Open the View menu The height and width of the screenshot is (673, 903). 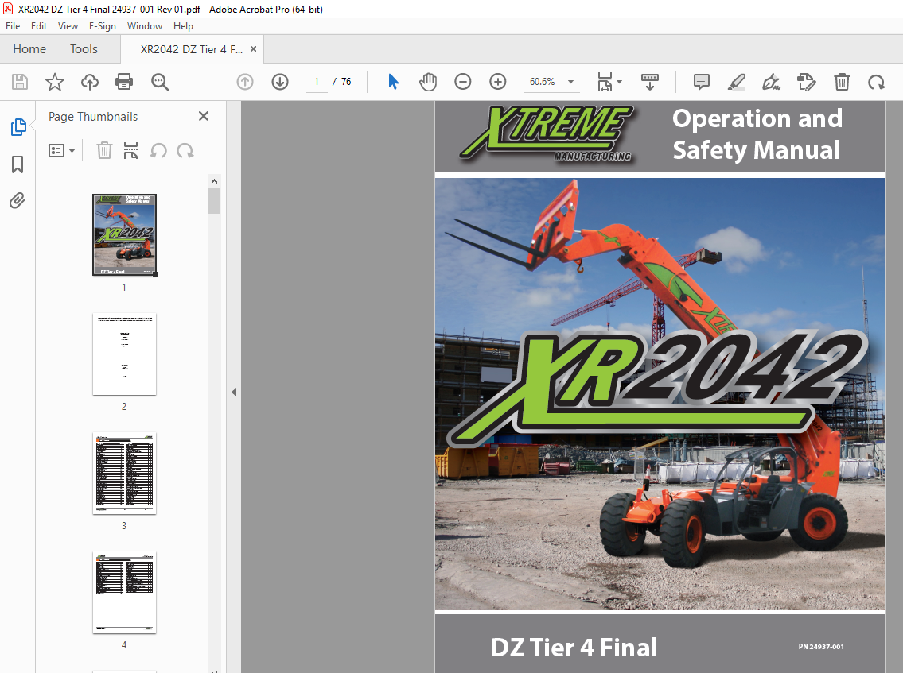pyautogui.click(x=68, y=26)
